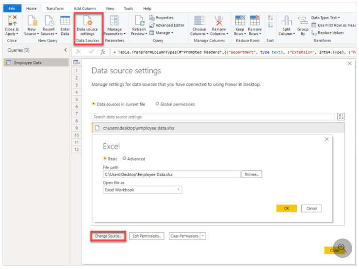Click the Remove Rows icon
Screen dimensions: 359x269
[x=255, y=20]
